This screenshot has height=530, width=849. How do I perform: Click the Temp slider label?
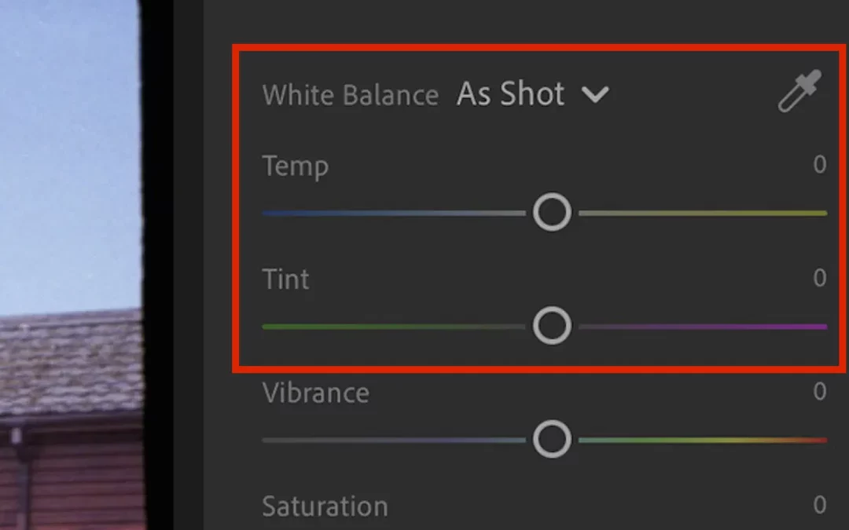[x=295, y=166]
